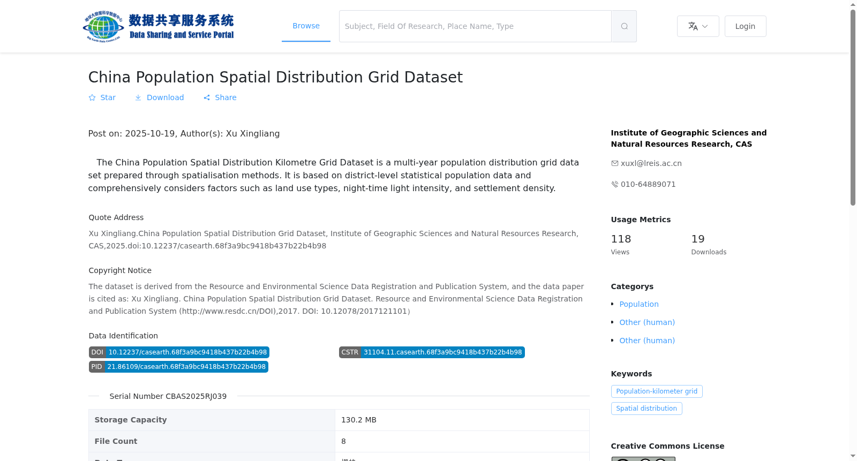Click the scrollbar up arrow
Image resolution: width=857 pixels, height=461 pixels.
click(x=853, y=4)
